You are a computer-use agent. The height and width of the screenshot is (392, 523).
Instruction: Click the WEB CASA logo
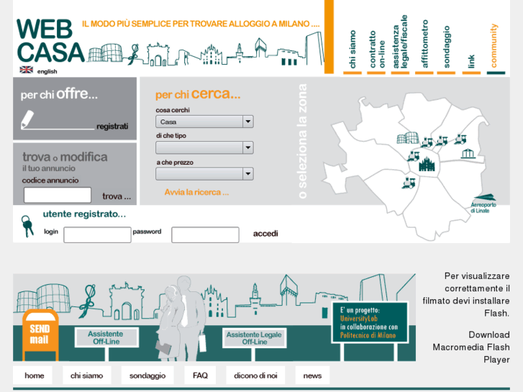point(50,41)
